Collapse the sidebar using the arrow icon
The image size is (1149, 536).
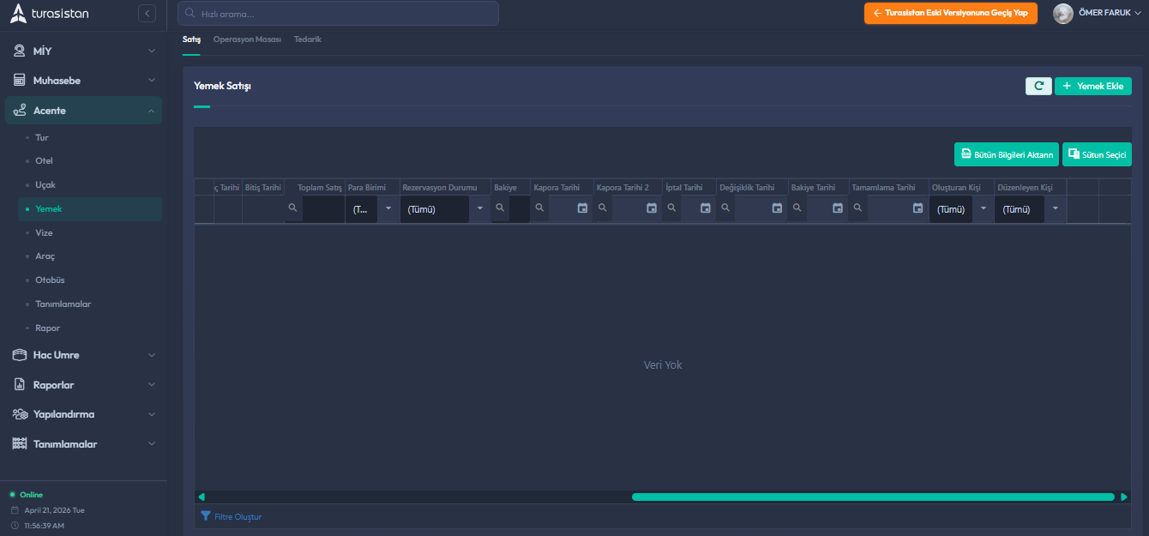(x=147, y=14)
